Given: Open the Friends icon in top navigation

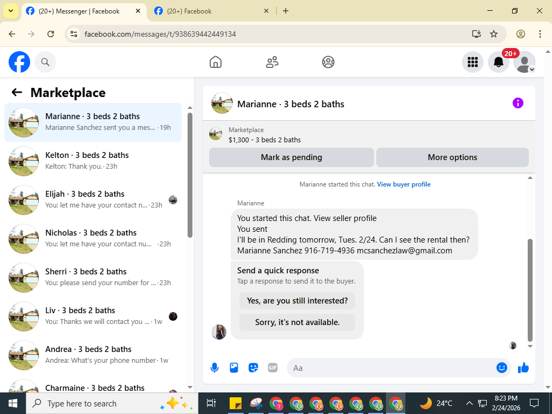Looking at the screenshot, I should [272, 62].
